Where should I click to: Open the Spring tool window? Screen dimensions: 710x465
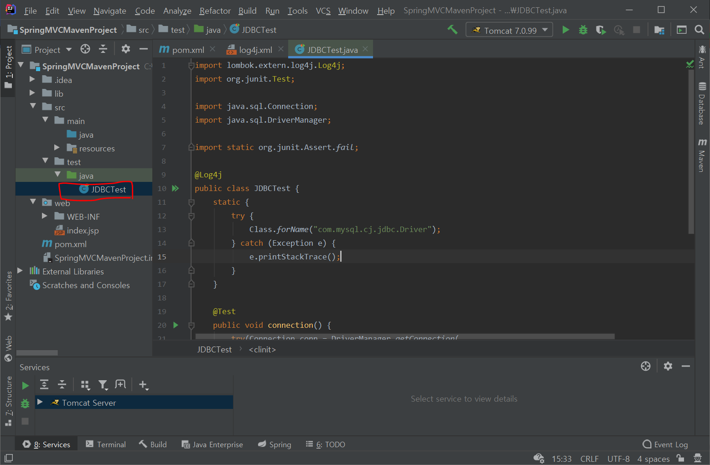(x=275, y=444)
